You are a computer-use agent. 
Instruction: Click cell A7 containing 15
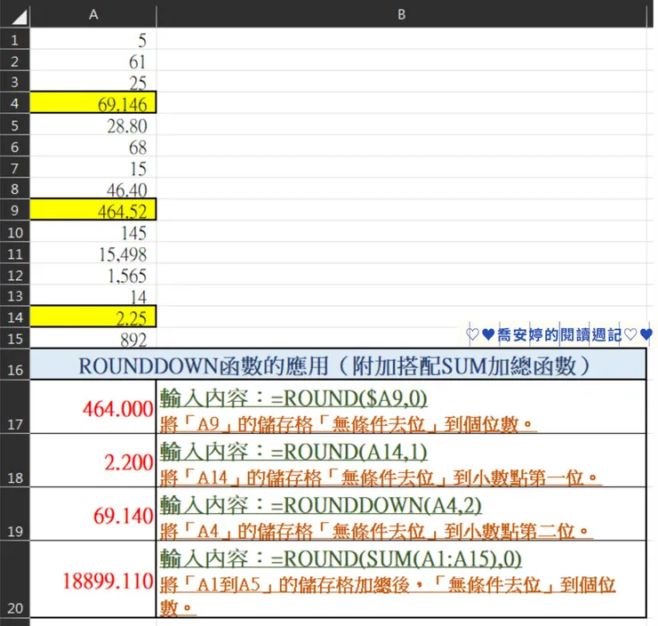pyautogui.click(x=93, y=167)
